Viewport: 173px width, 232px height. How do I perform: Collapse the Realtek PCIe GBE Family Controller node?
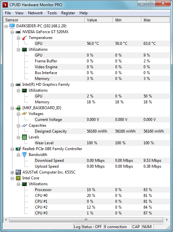(x=12, y=149)
